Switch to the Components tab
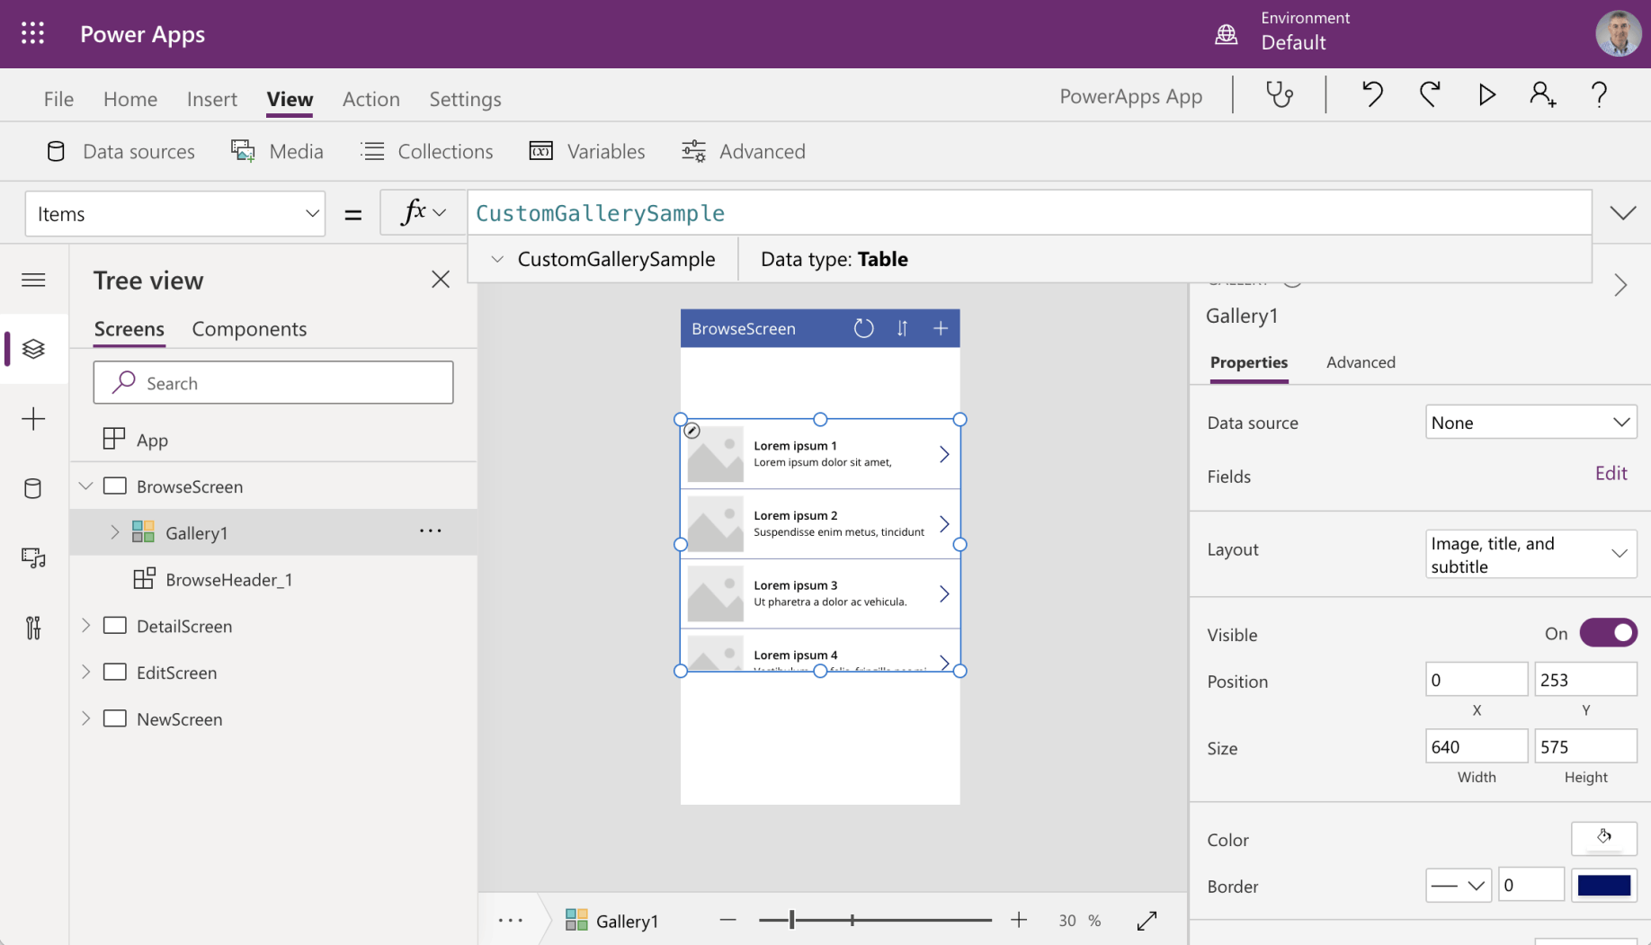The image size is (1651, 945). [249, 329]
